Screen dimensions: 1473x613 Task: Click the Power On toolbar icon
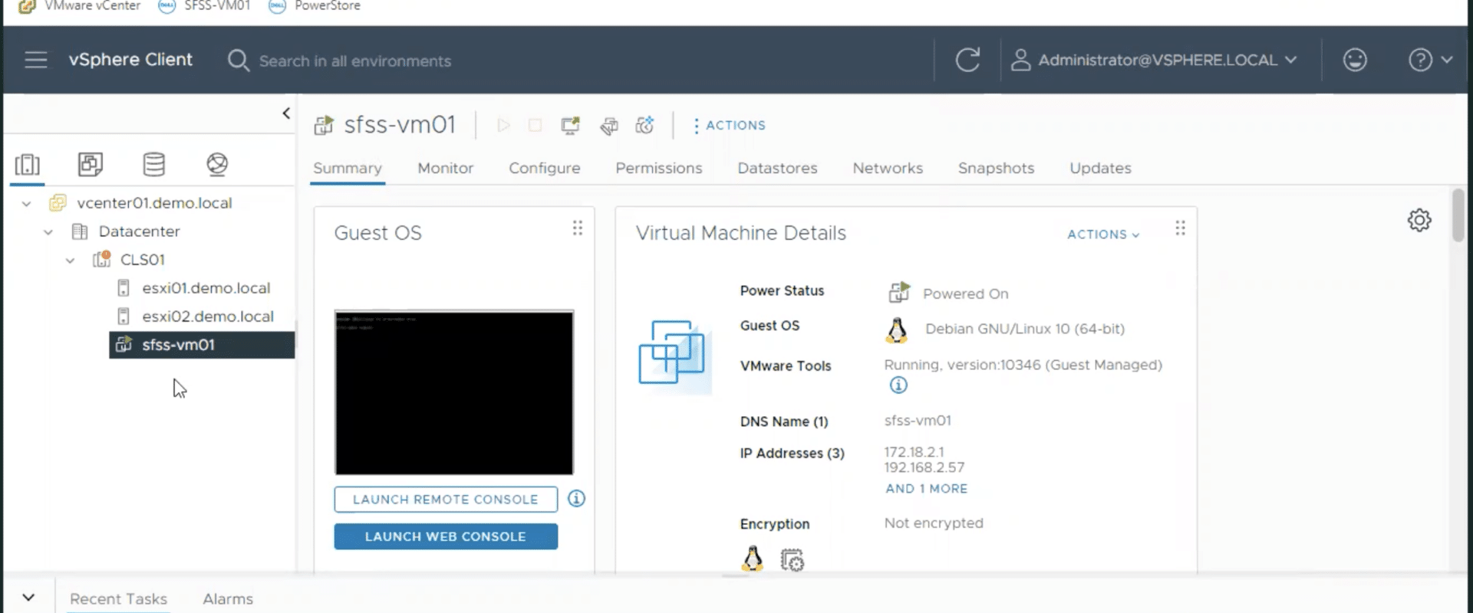point(503,125)
